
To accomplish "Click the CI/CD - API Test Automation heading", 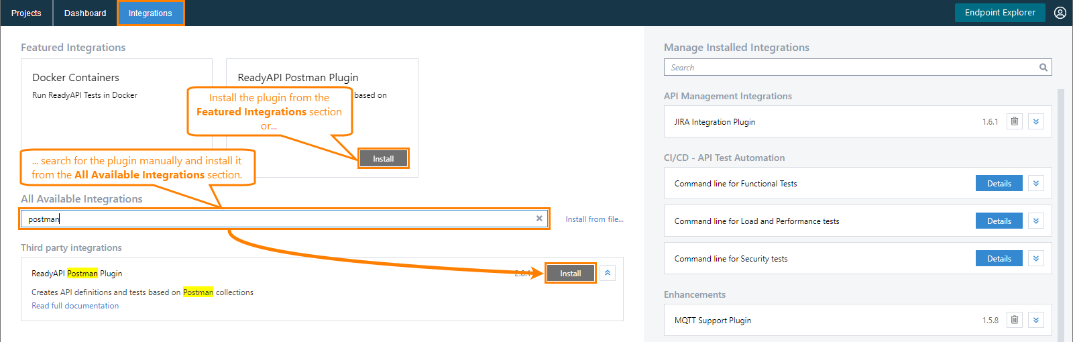I will (x=724, y=158).
